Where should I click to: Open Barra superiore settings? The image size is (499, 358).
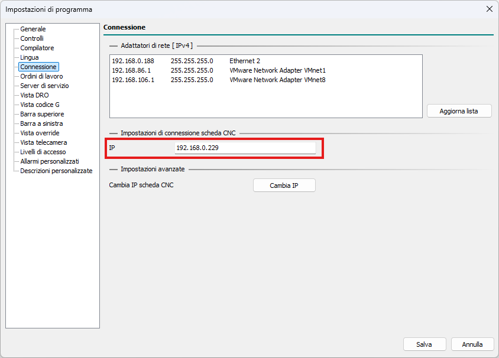(42, 114)
